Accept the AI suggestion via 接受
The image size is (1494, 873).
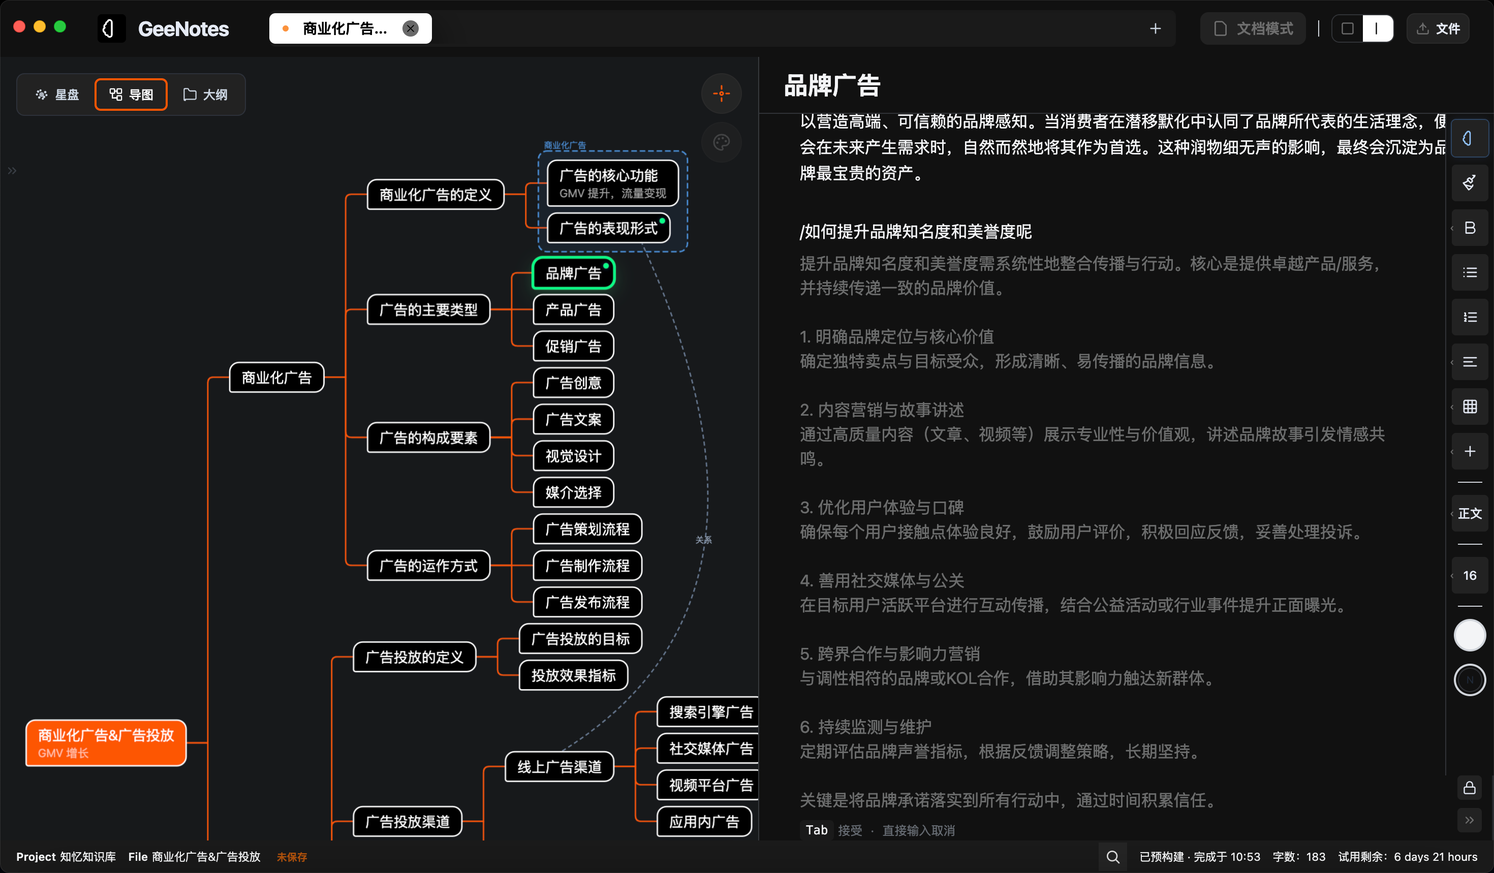(850, 830)
